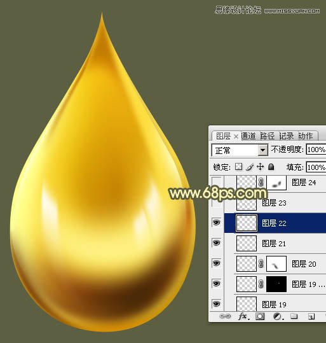Toggle lock position move icon
Screen dimensions: 326x343
click(x=261, y=167)
